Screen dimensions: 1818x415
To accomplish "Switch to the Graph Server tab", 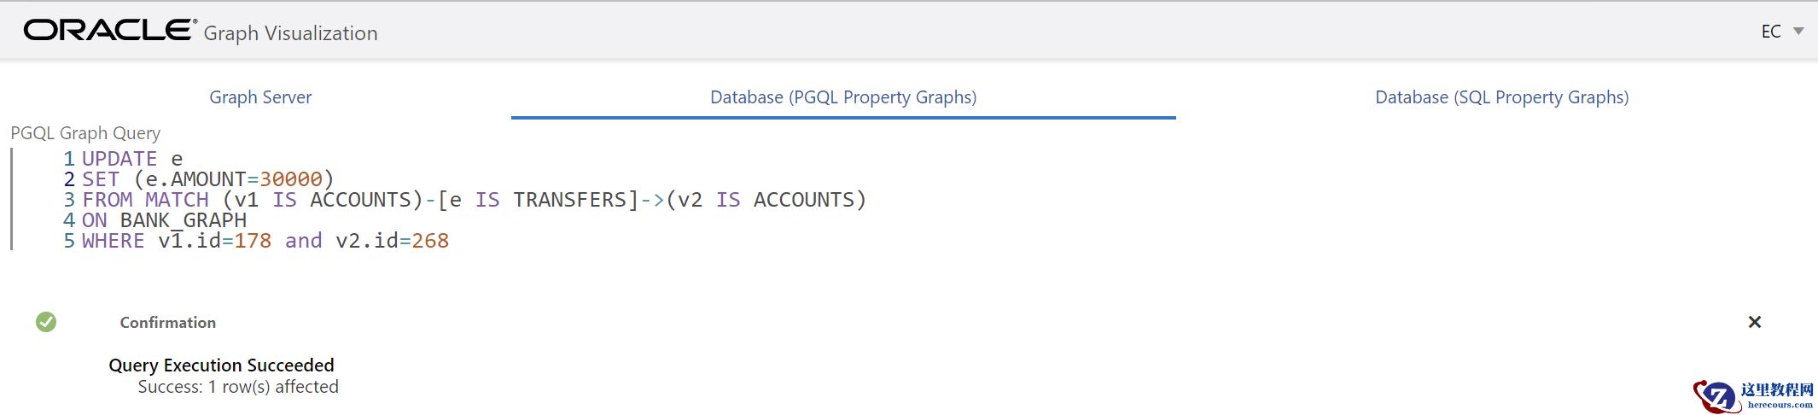I will (260, 97).
